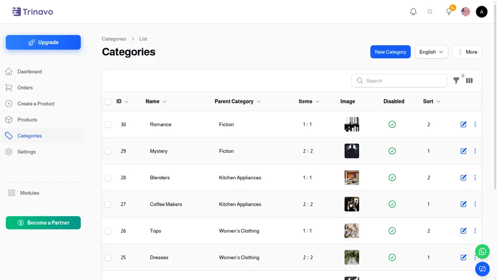
Task: Check the Blenders row checkbox
Action: click(108, 178)
